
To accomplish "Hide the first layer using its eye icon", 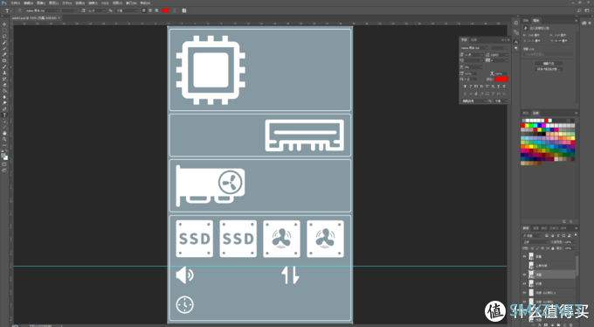I will click(x=525, y=256).
